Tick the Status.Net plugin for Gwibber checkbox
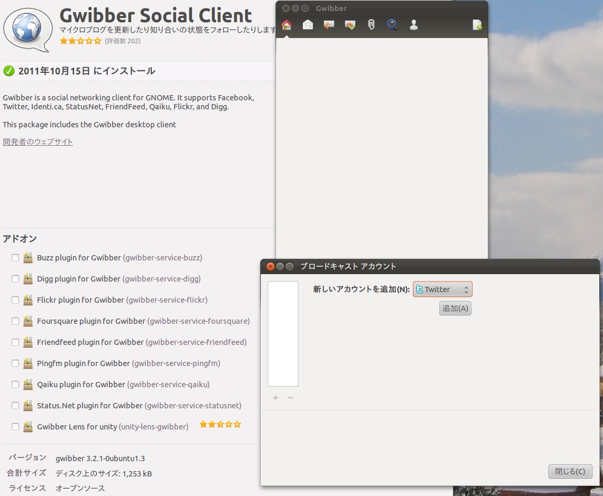The image size is (603, 496). [15, 405]
